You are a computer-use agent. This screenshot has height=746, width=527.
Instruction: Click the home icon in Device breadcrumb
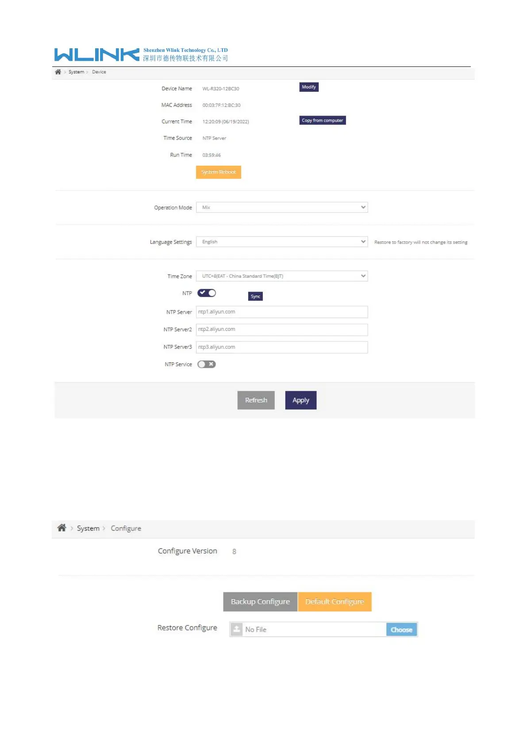[x=58, y=72]
